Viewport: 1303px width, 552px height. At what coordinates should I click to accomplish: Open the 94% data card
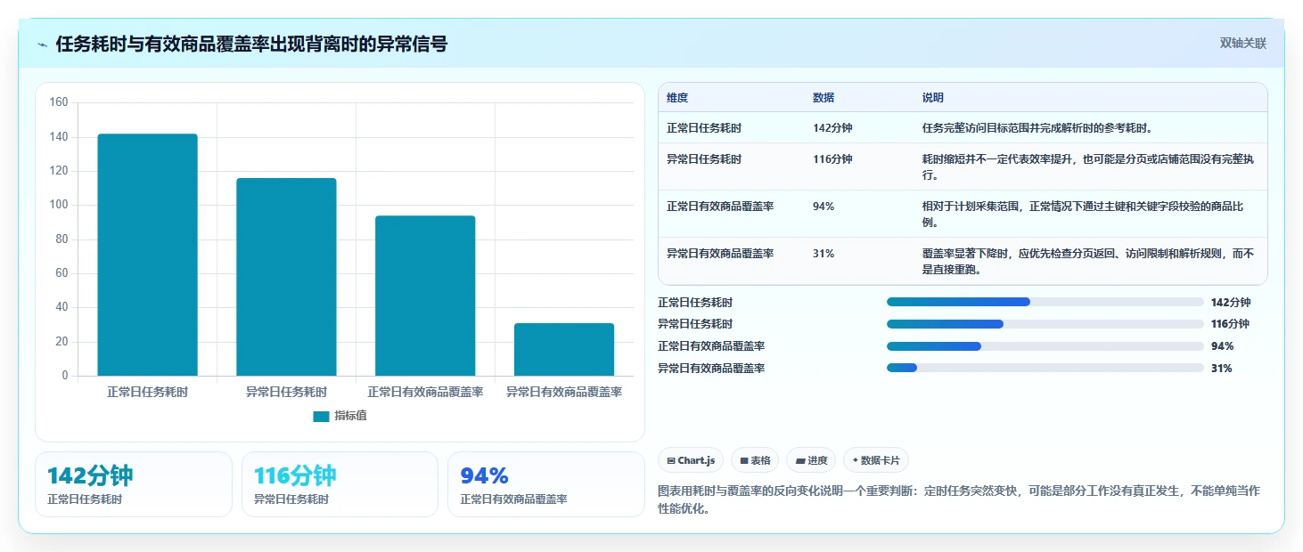pyautogui.click(x=545, y=484)
